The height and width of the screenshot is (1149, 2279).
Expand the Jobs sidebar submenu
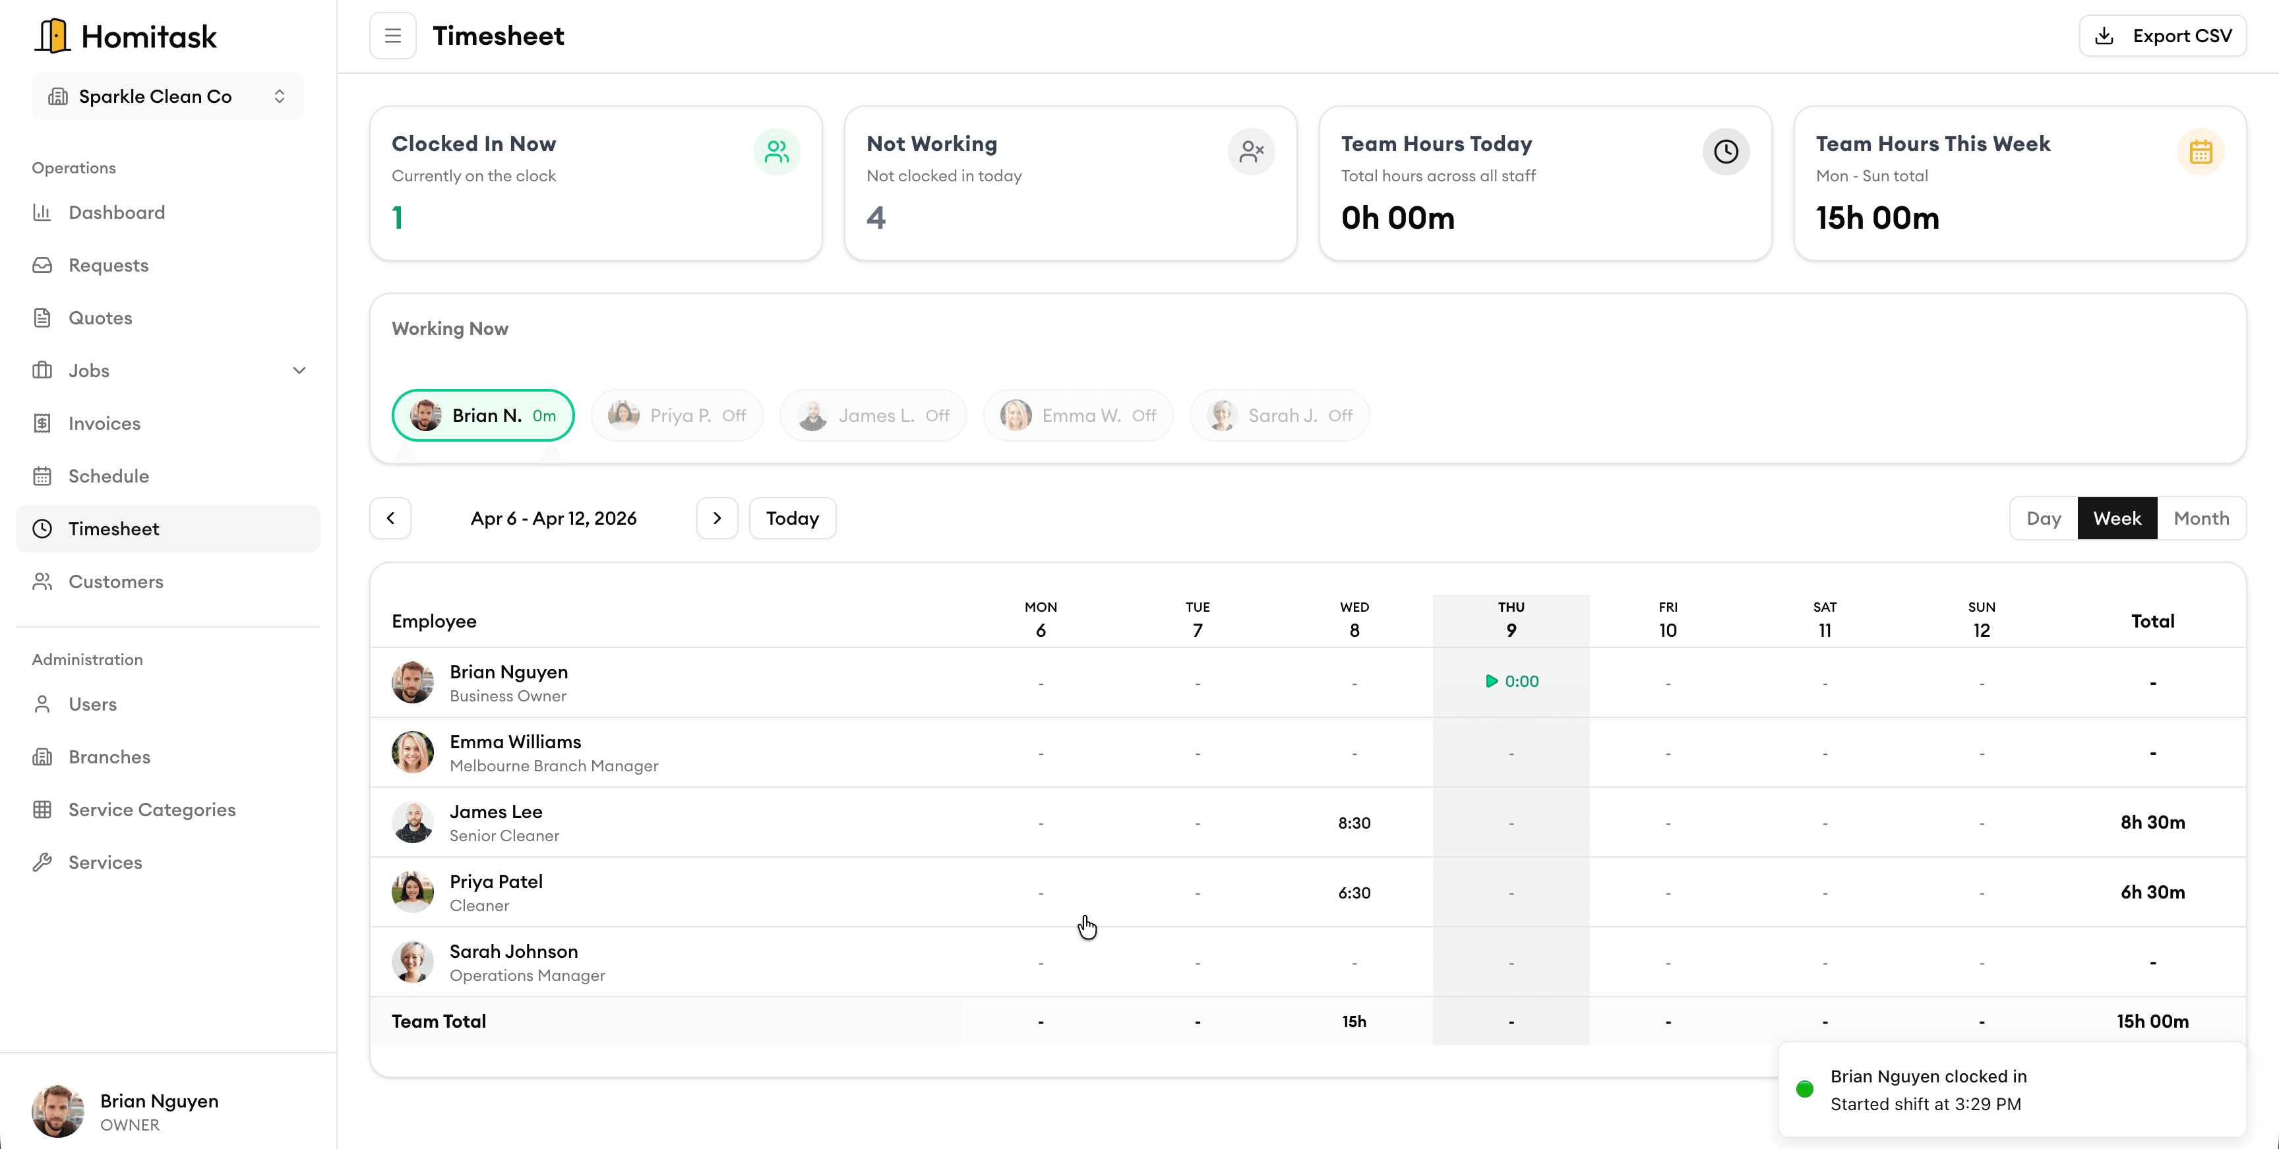(x=299, y=370)
